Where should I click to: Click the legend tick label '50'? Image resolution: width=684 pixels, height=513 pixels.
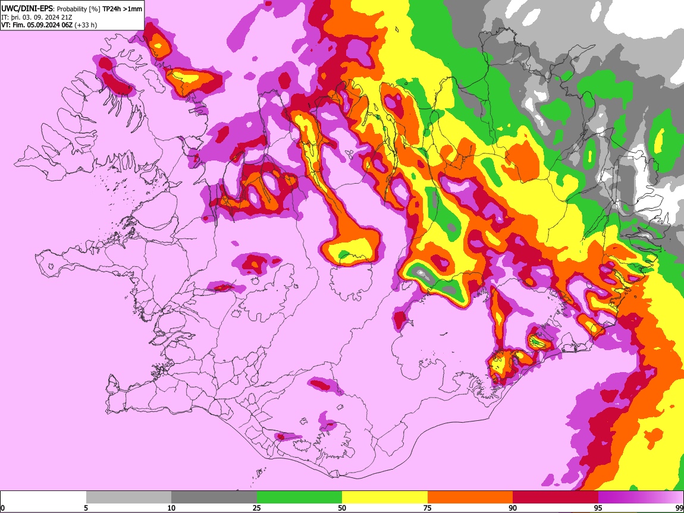click(342, 508)
